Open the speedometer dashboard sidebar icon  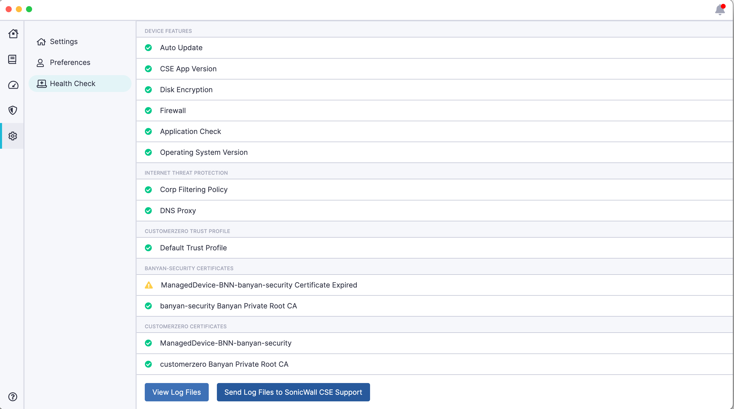(x=13, y=85)
